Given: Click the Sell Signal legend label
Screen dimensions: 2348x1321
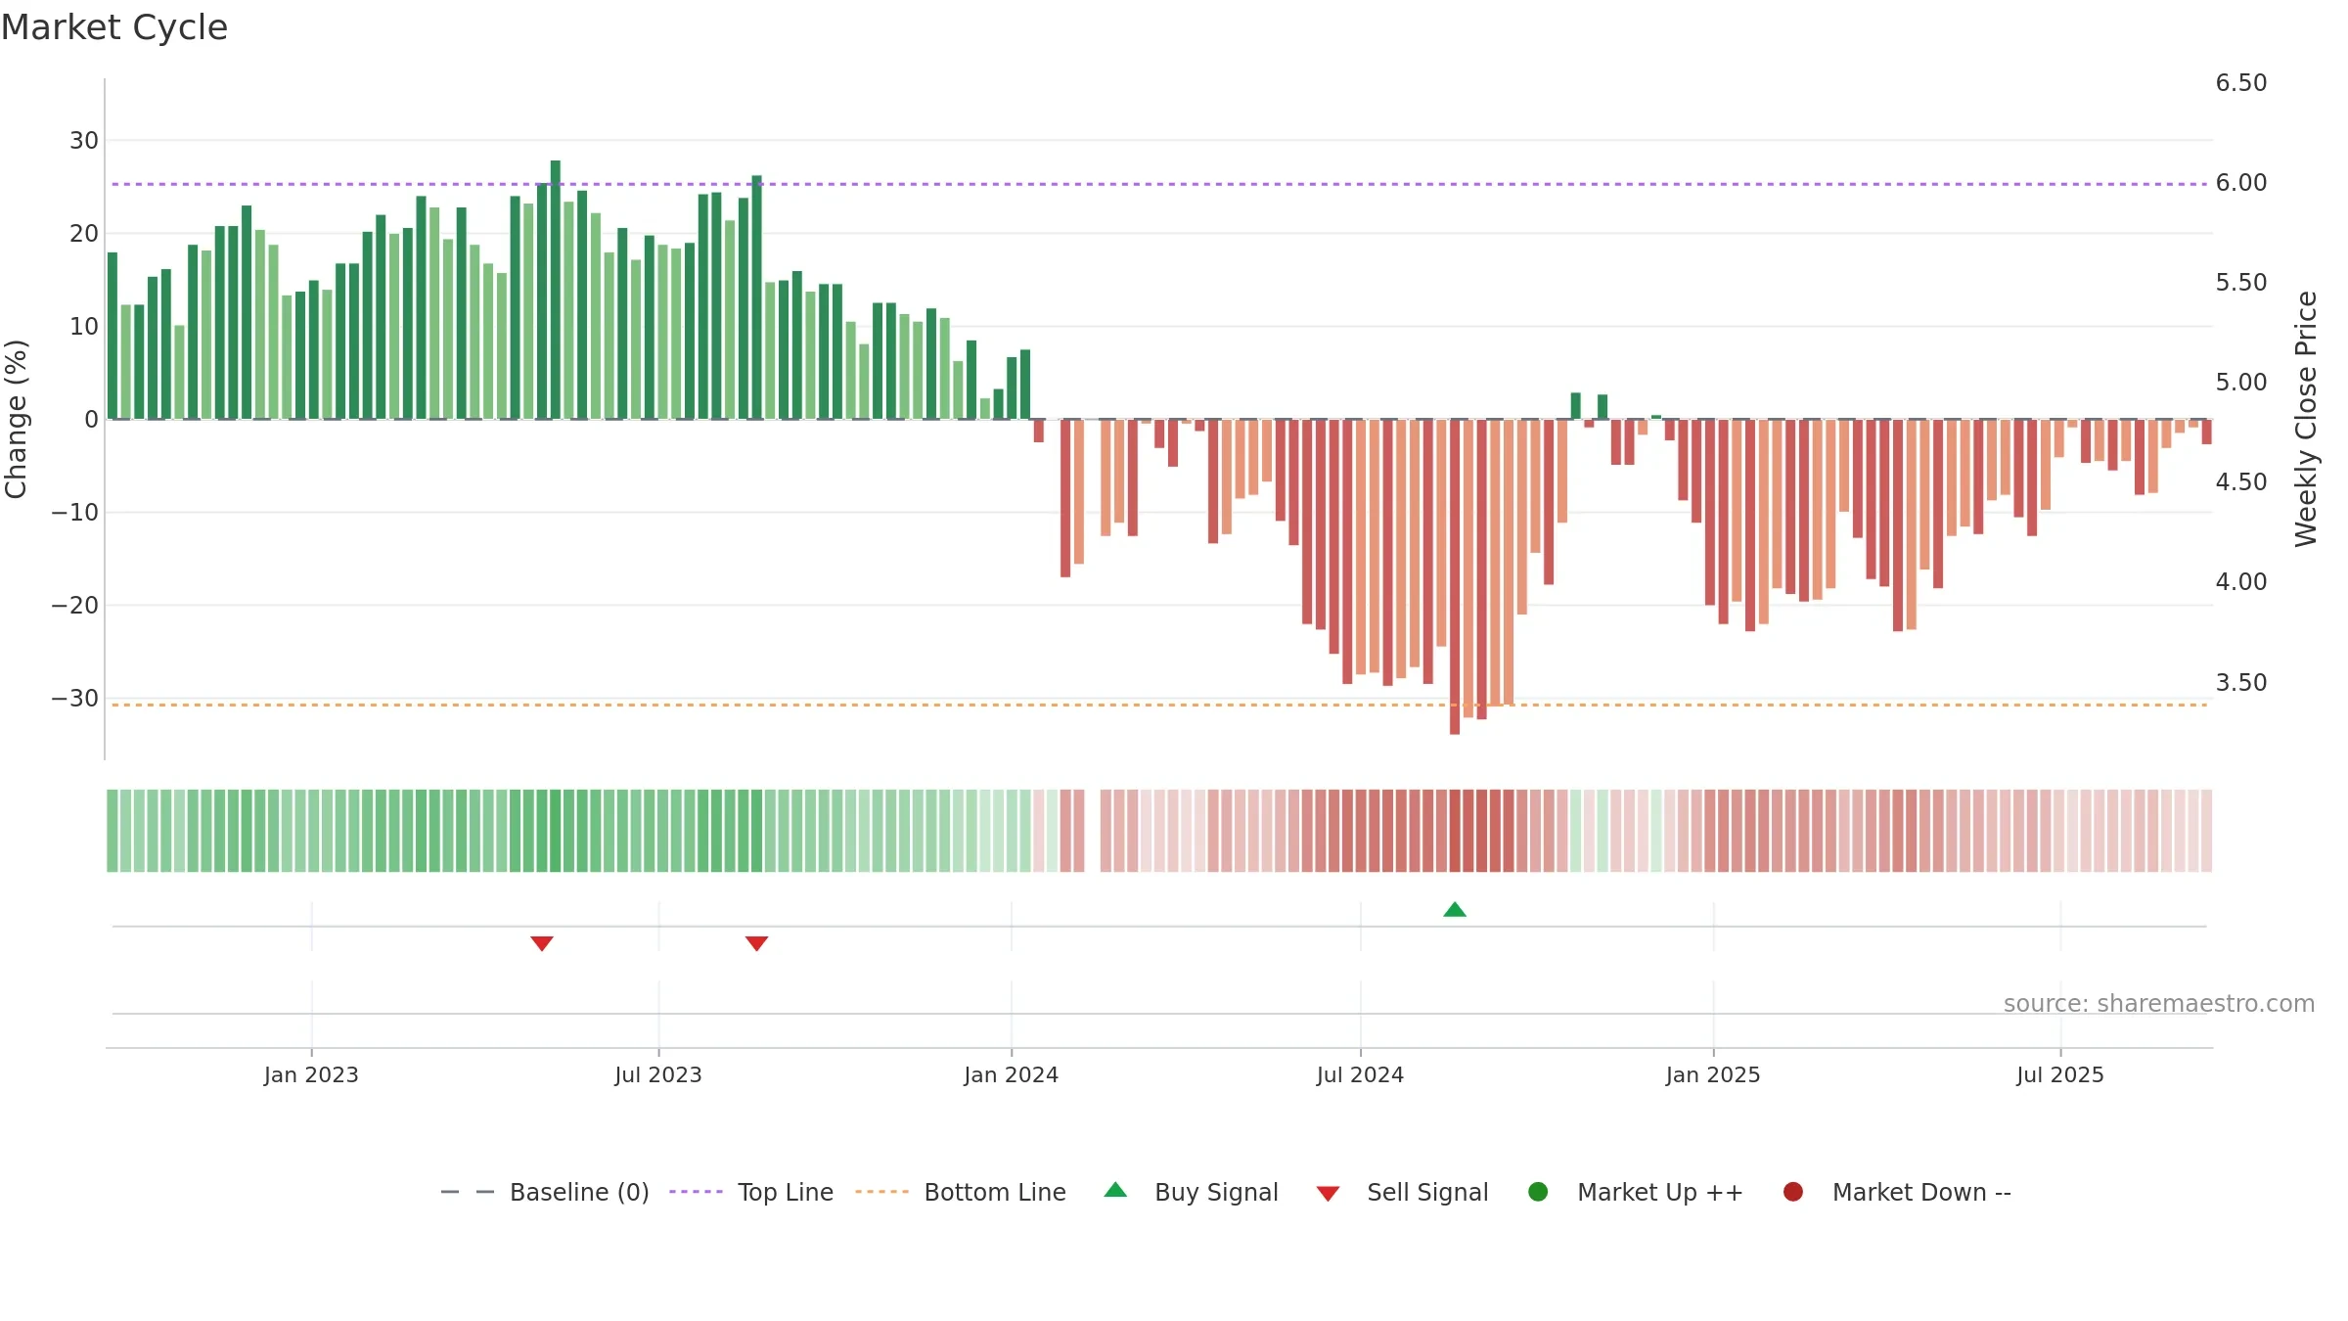Looking at the screenshot, I should coord(1427,1192).
